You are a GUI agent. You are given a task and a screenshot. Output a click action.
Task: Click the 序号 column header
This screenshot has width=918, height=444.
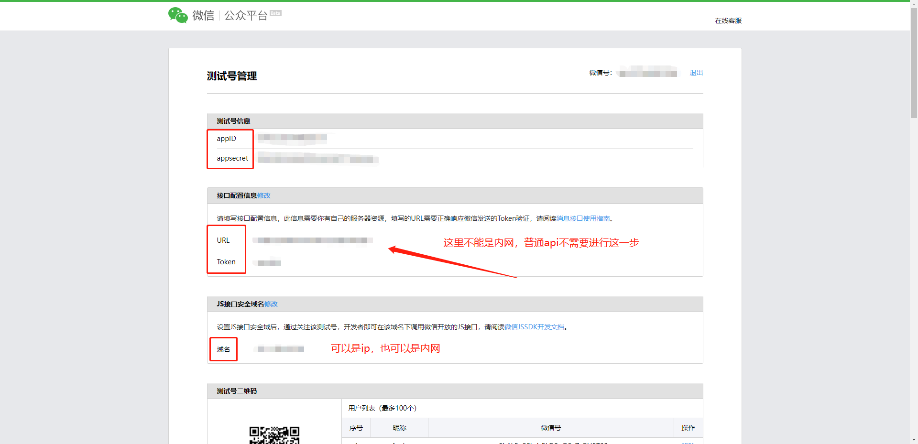pyautogui.click(x=356, y=428)
